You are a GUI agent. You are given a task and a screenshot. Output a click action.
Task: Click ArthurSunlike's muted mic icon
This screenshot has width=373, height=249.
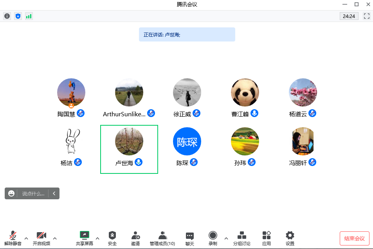point(151,113)
